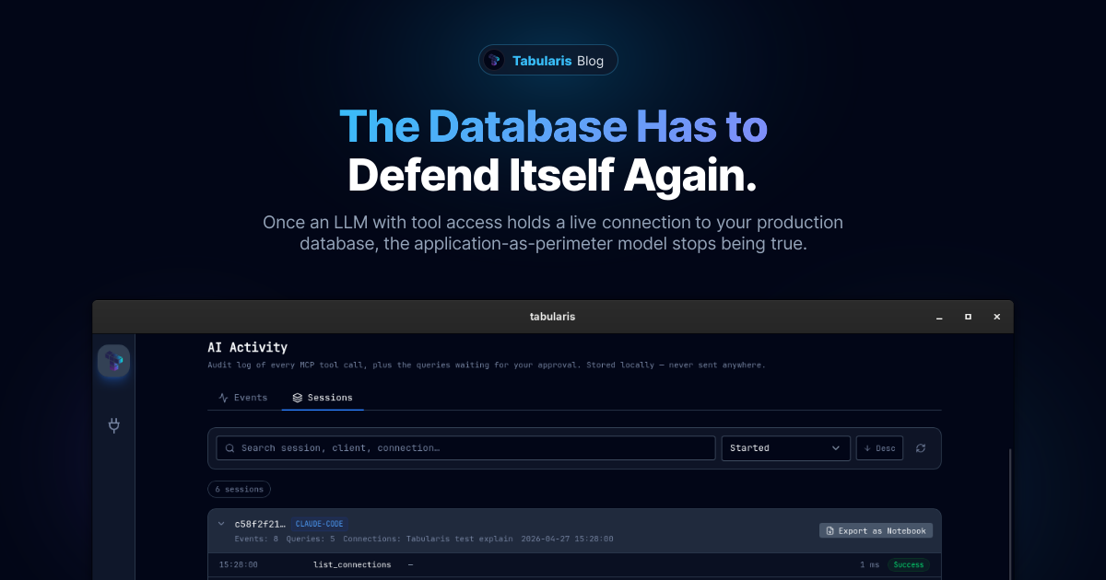The height and width of the screenshot is (580, 1106).
Task: Click the 15:28:00 event timestamp
Action: tap(239, 564)
